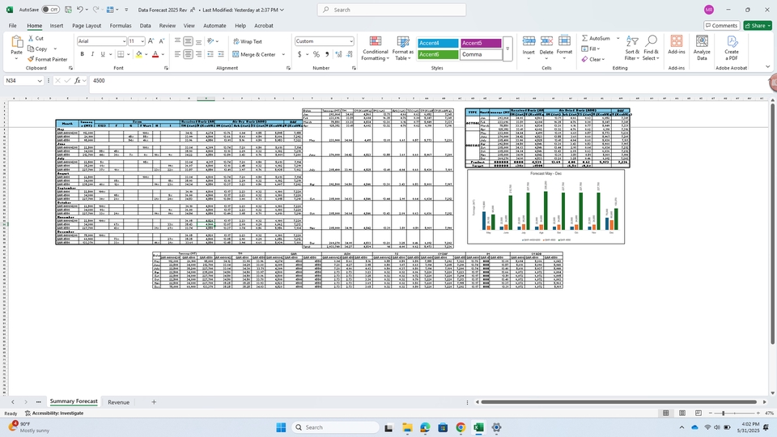Open the Custom number format dropdown
The width and height of the screenshot is (777, 437).
click(350, 41)
